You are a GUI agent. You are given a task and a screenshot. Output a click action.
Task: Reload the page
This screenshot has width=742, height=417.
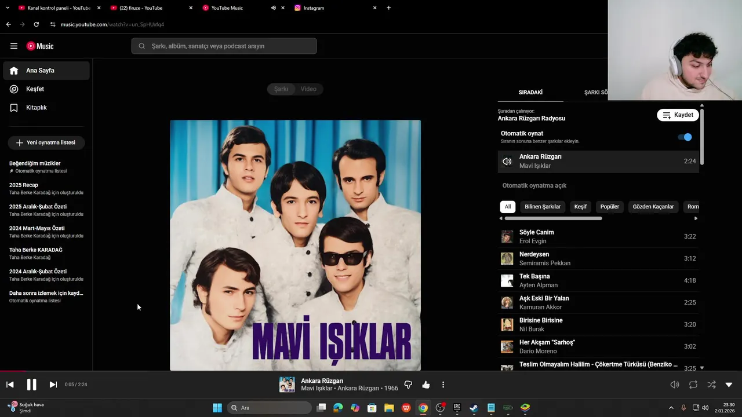pos(37,24)
